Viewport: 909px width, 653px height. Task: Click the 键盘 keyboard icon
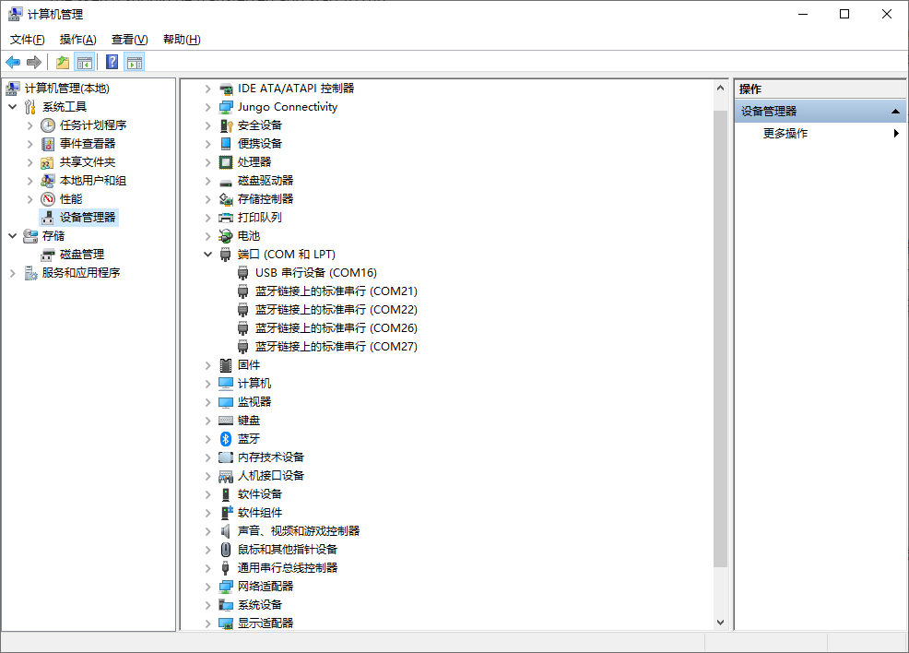(x=226, y=421)
